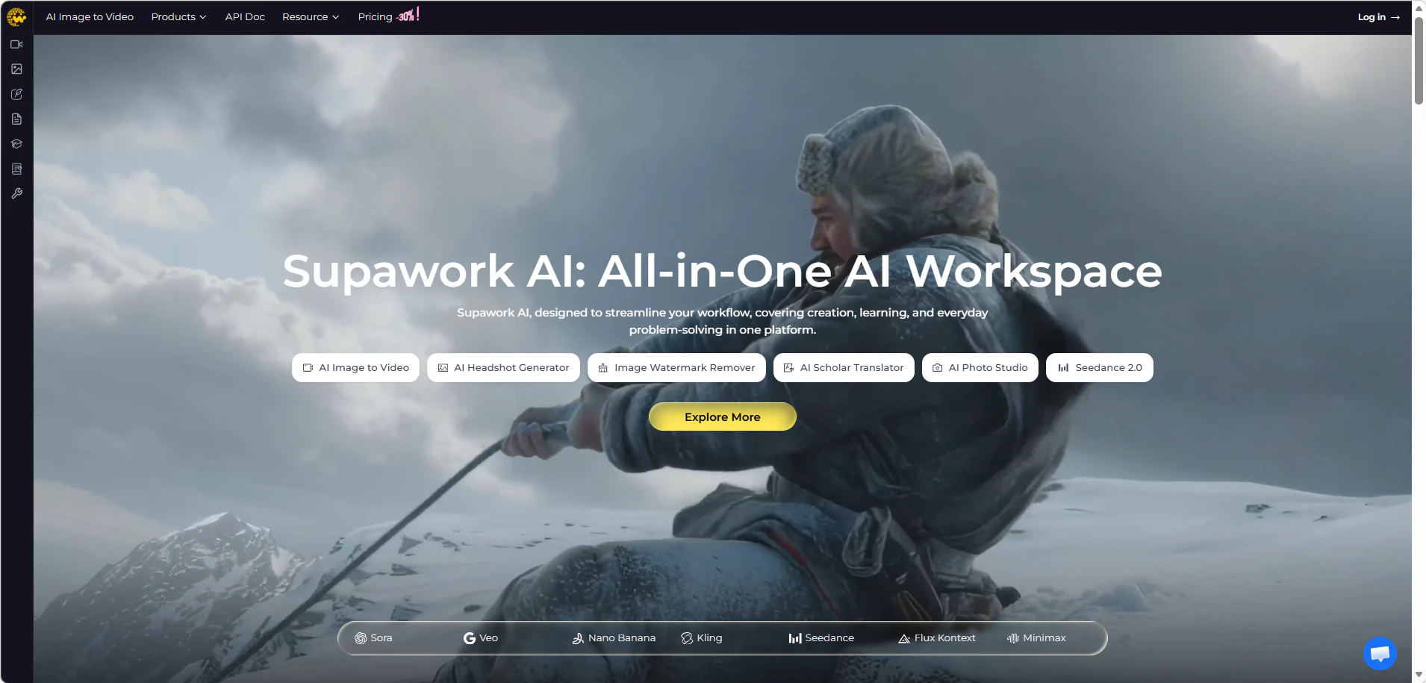
Task: Expand the Products dropdown menu
Action: pyautogui.click(x=178, y=16)
